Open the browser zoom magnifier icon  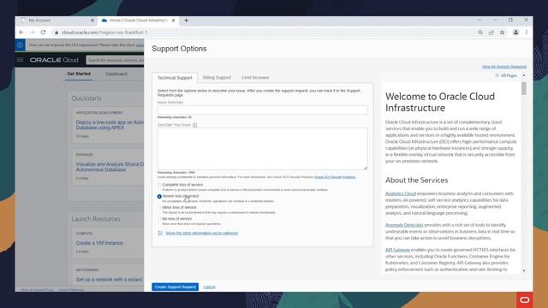(480, 33)
